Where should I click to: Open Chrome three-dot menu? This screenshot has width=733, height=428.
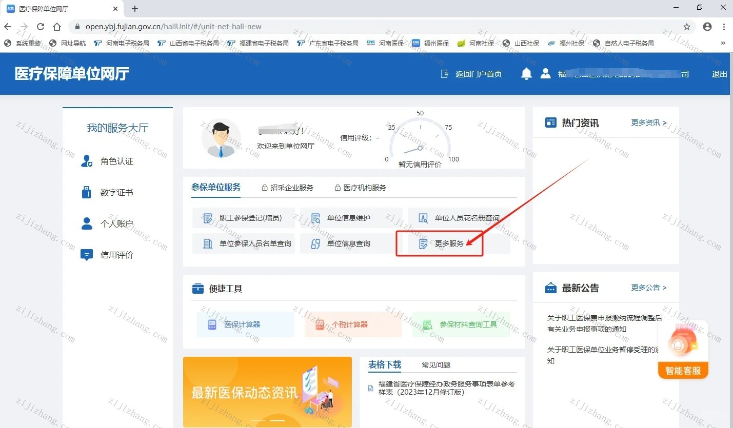pyautogui.click(x=724, y=27)
